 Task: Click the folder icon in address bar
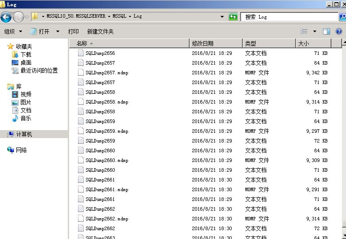[x=35, y=16]
